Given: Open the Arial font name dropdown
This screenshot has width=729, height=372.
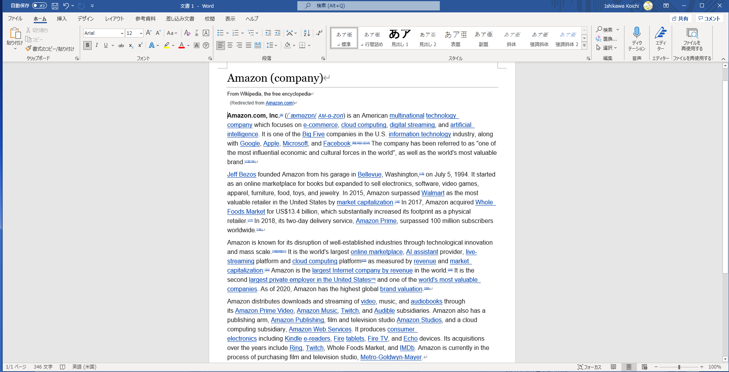Looking at the screenshot, I should 122,33.
